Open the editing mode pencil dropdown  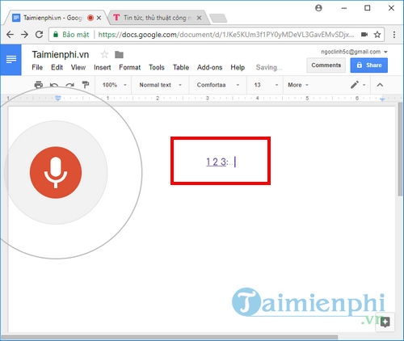(x=358, y=85)
